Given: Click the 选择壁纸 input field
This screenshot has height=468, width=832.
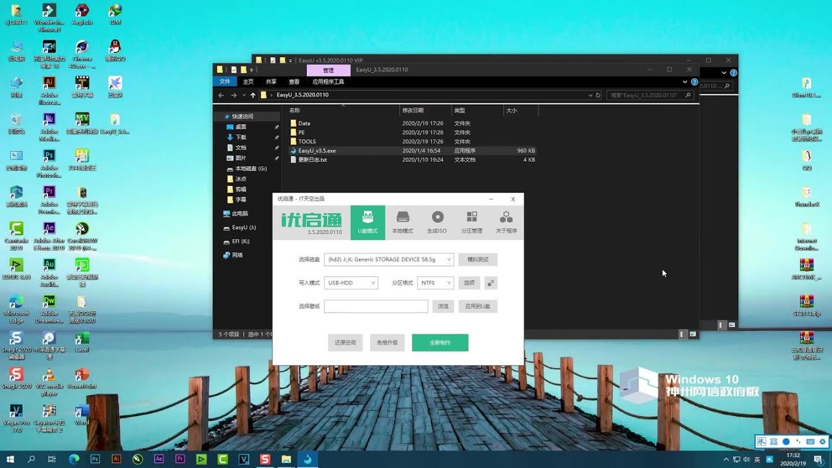Looking at the screenshot, I should (x=376, y=306).
